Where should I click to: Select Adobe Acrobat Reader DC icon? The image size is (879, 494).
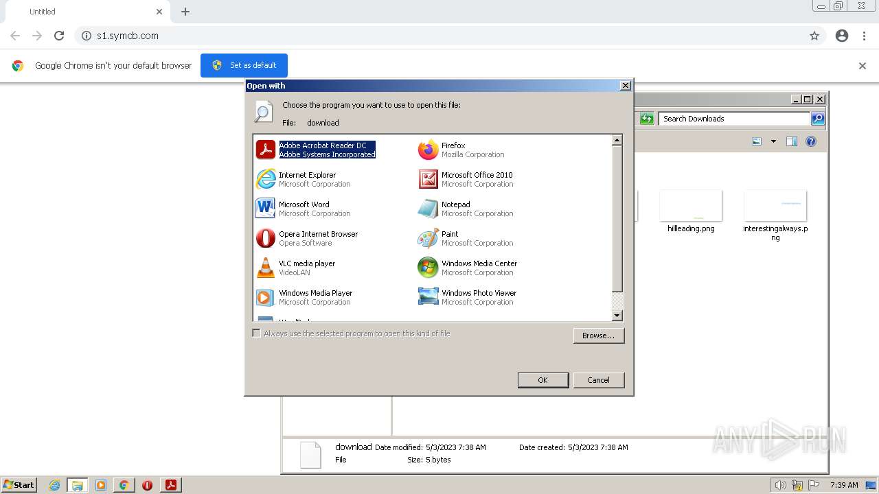(265, 150)
